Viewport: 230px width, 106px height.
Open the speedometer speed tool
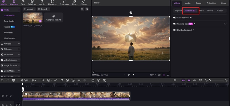(x=55, y=80)
